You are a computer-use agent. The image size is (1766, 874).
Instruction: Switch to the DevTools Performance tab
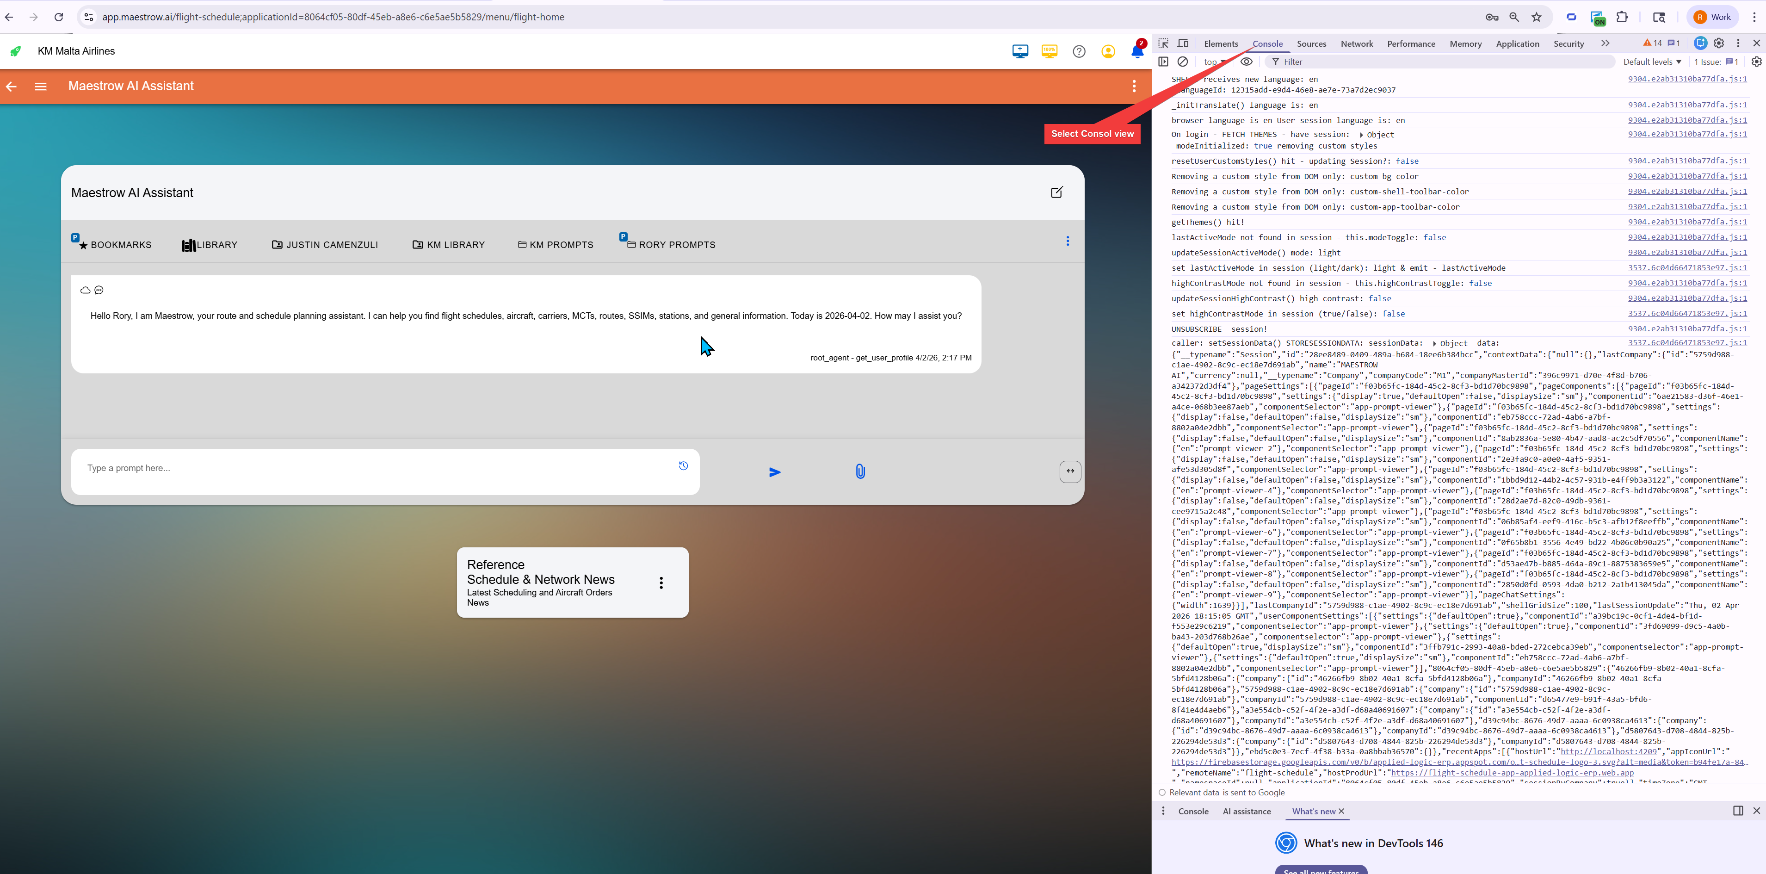click(1411, 44)
